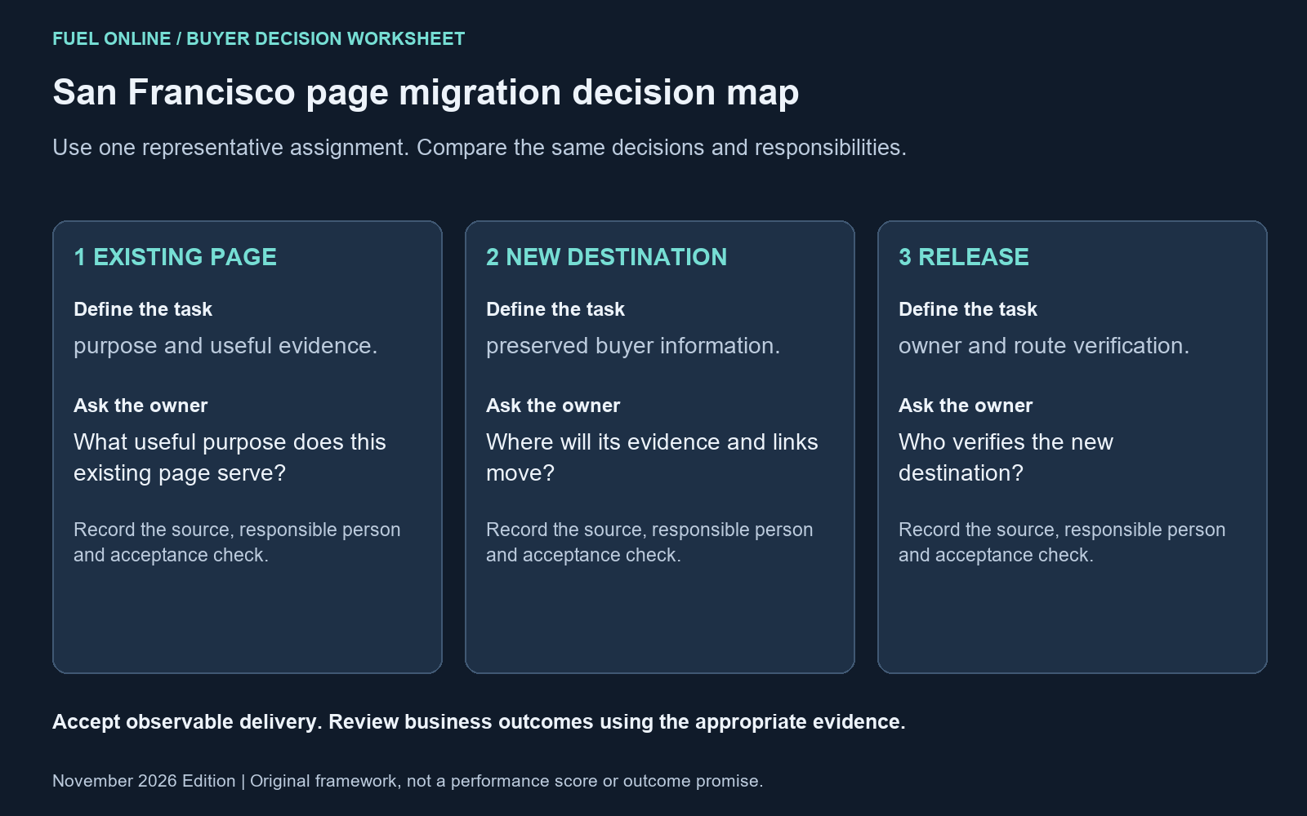This screenshot has height=816, width=1307.
Task: Click 'Record the source' note in New Destination card
Action: tap(649, 543)
